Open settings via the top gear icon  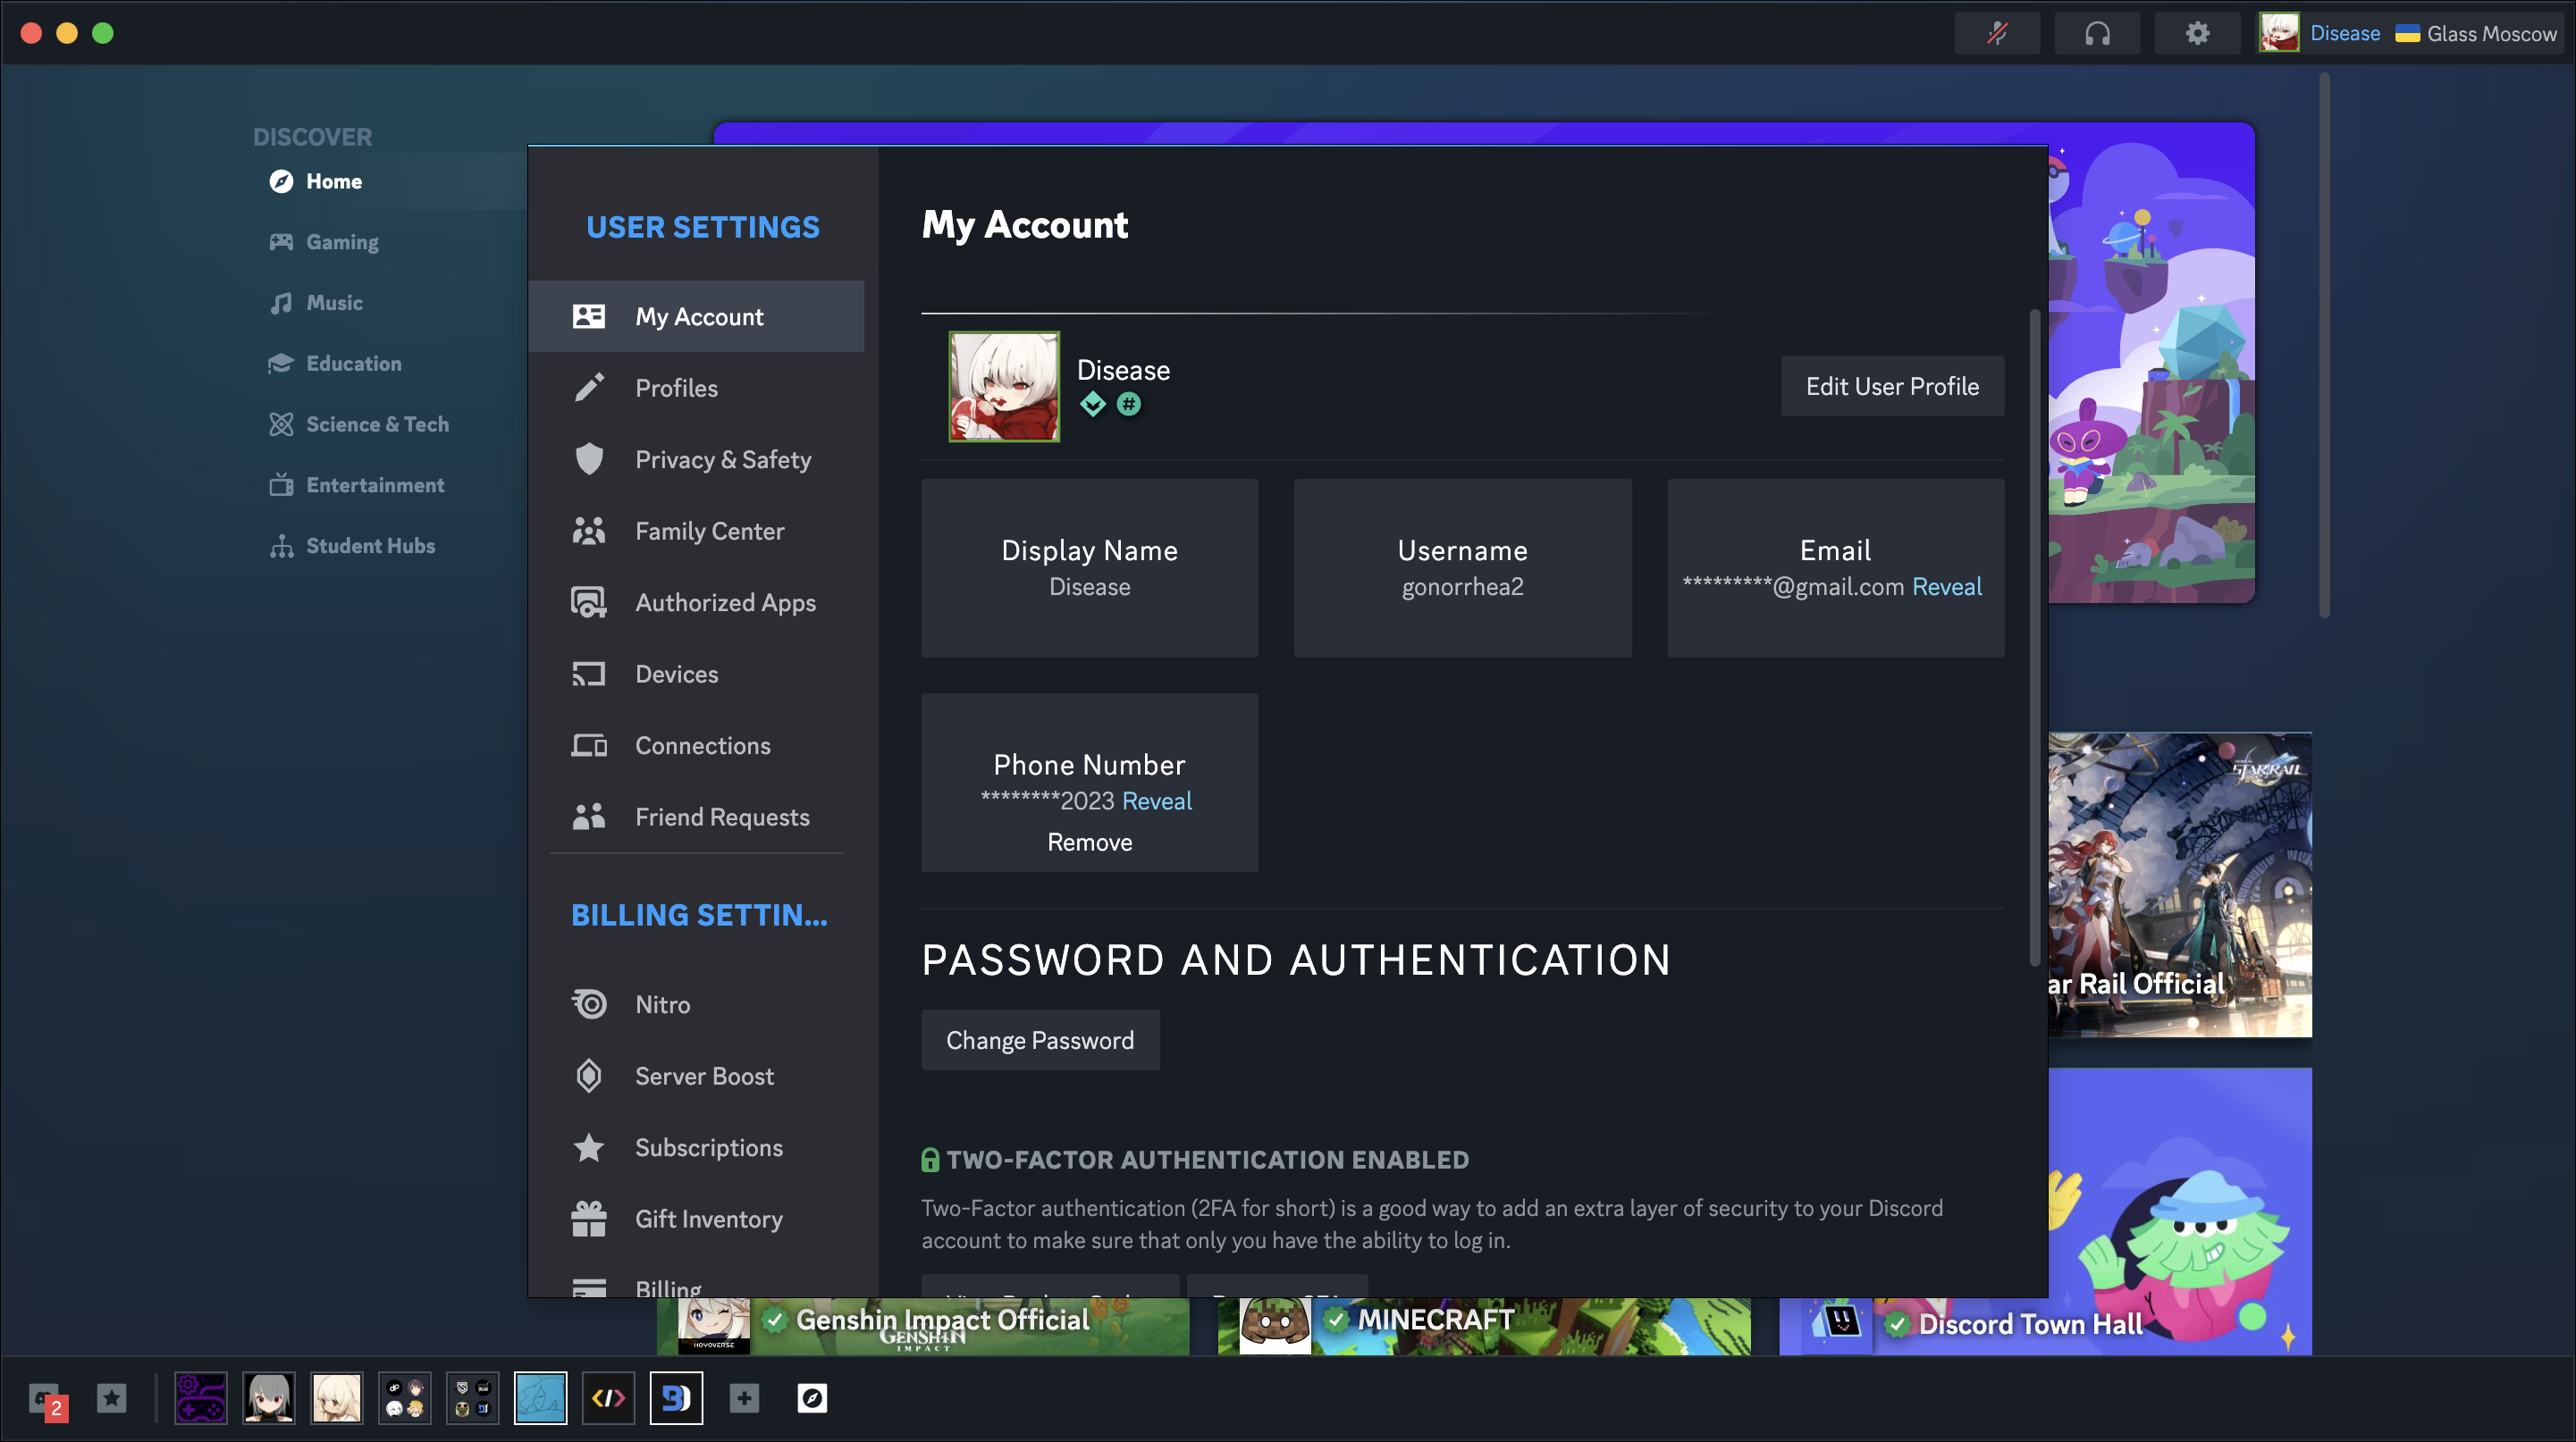pyautogui.click(x=2197, y=33)
